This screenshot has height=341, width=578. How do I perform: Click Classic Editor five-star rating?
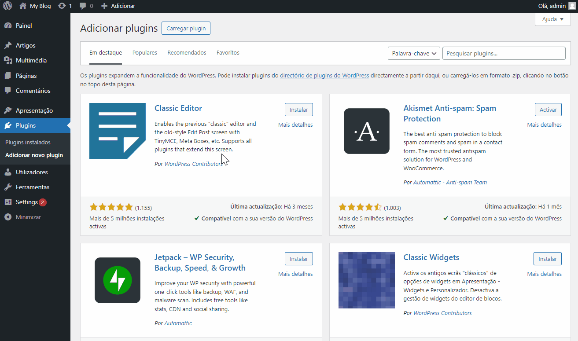(111, 207)
